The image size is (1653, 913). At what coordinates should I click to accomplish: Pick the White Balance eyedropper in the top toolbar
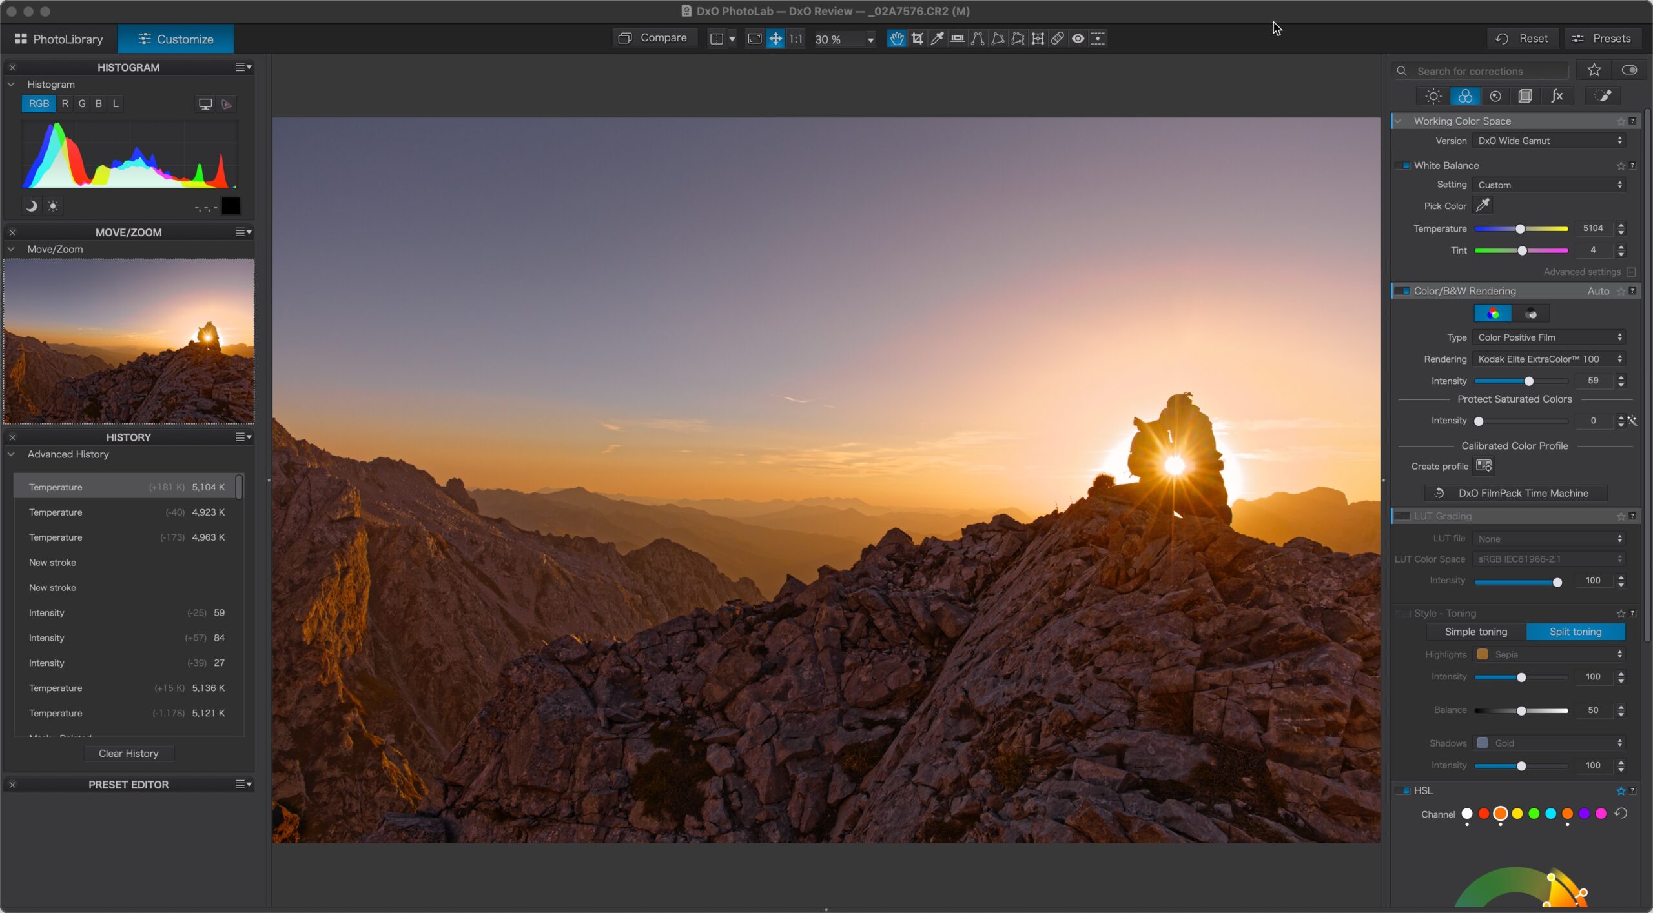(x=937, y=39)
